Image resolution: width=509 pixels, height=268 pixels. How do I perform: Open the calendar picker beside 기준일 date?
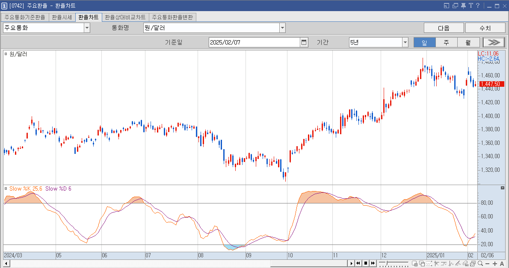pos(304,42)
